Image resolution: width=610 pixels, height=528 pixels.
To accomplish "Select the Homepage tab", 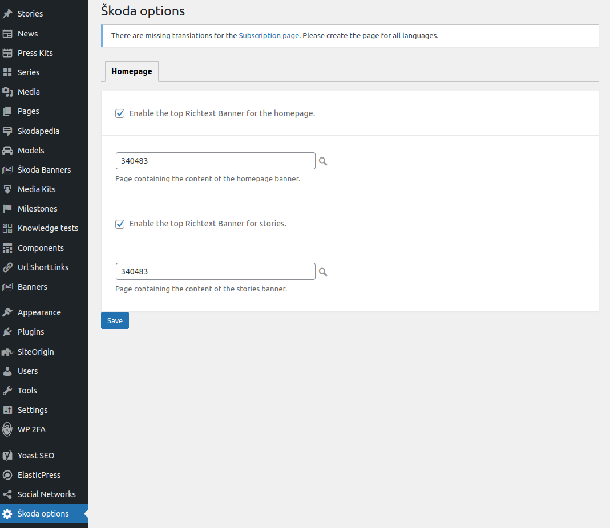I will point(131,71).
